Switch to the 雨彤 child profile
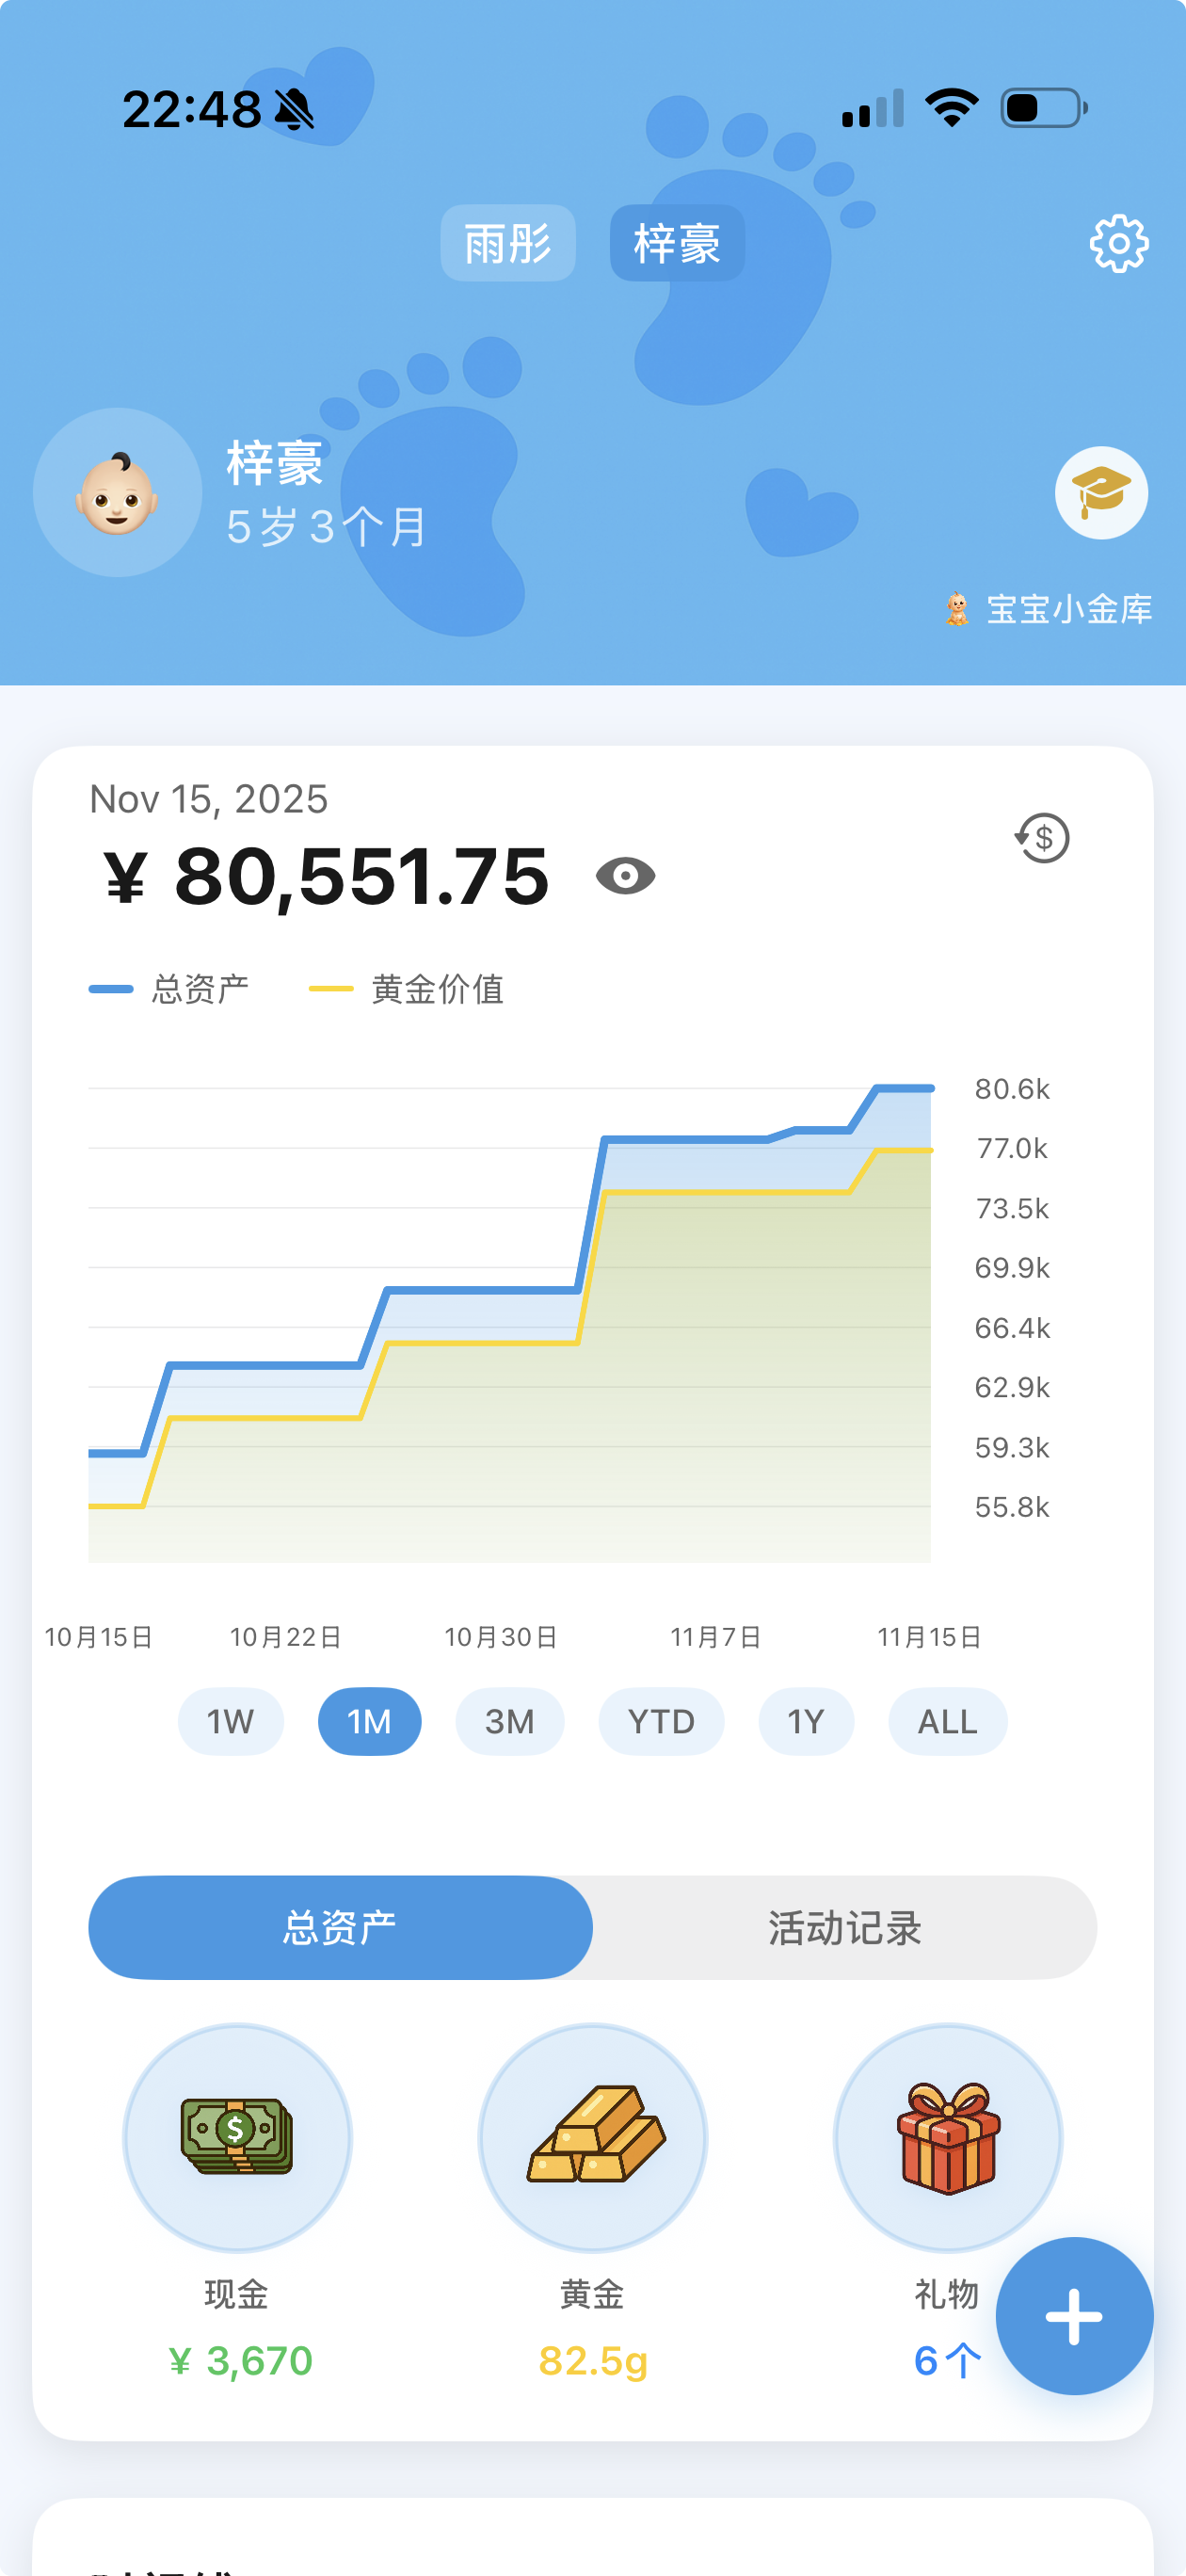This screenshot has width=1186, height=2576. (508, 243)
